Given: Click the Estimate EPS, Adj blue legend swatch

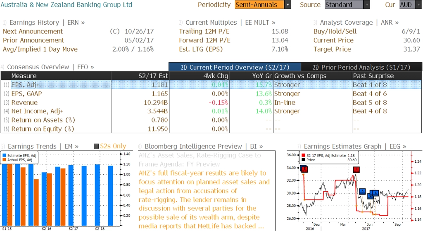Looking at the screenshot, I should click(4, 156).
